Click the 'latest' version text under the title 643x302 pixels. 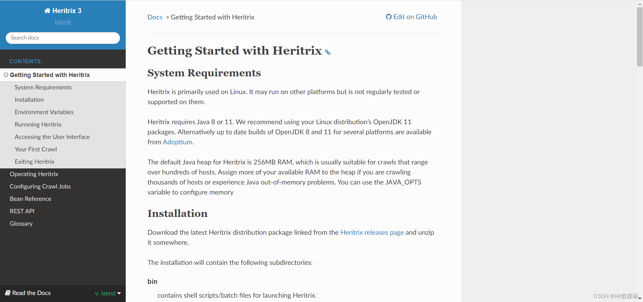pos(63,22)
